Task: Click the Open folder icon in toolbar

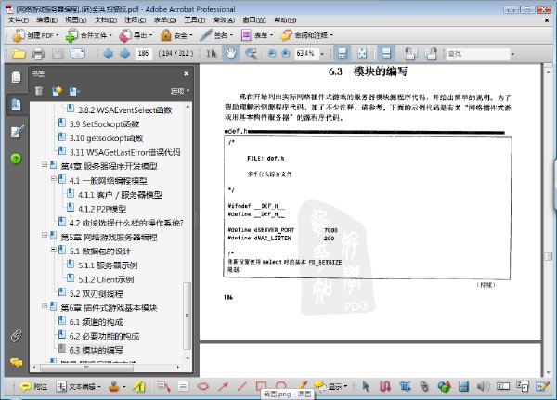Action: [19, 54]
